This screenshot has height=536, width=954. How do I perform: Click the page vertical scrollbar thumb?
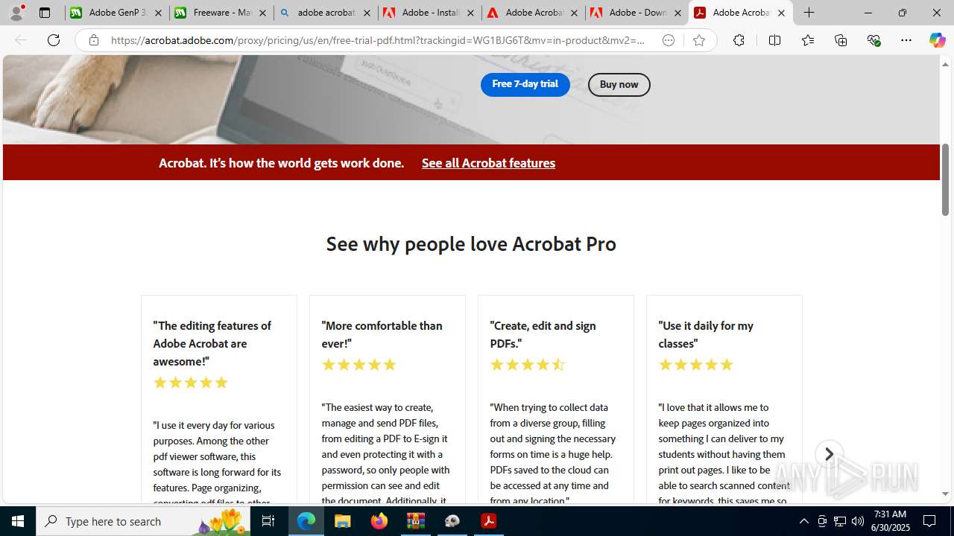pyautogui.click(x=946, y=179)
